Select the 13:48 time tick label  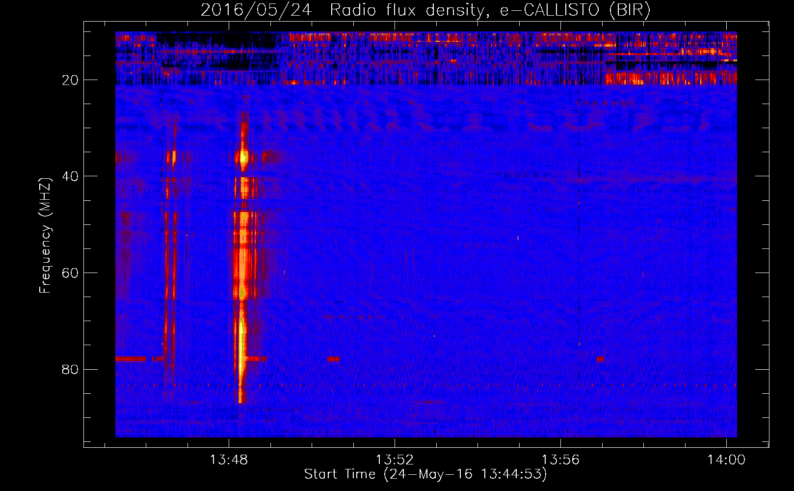pos(229,460)
